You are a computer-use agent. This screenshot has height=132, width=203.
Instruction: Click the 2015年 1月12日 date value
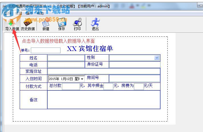point(61,79)
